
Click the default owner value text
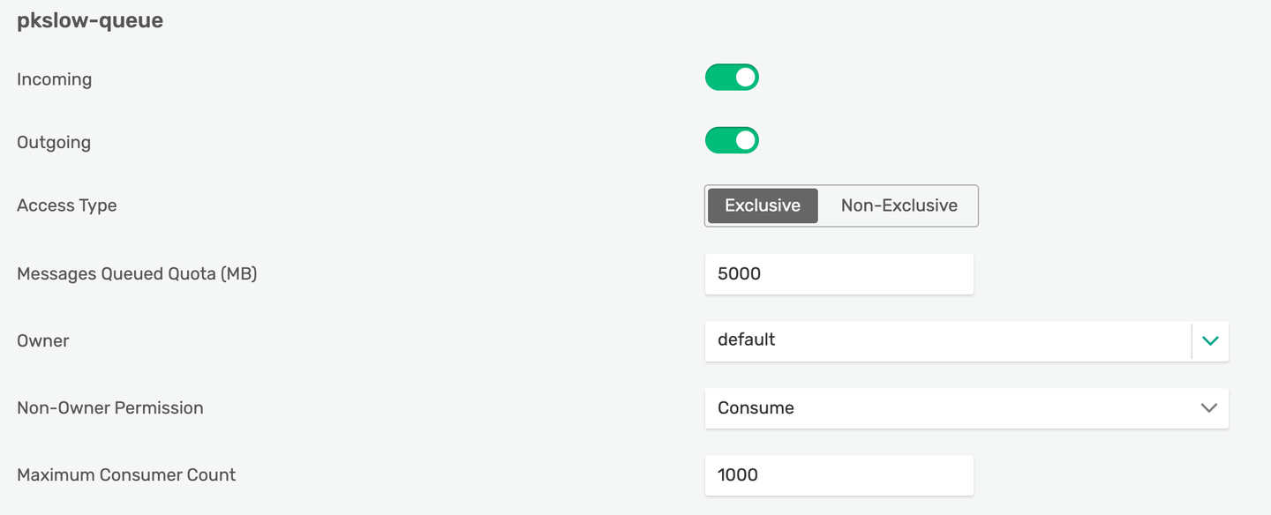[747, 341]
